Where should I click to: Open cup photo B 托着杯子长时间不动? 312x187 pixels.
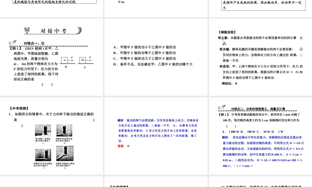tap(64, 130)
